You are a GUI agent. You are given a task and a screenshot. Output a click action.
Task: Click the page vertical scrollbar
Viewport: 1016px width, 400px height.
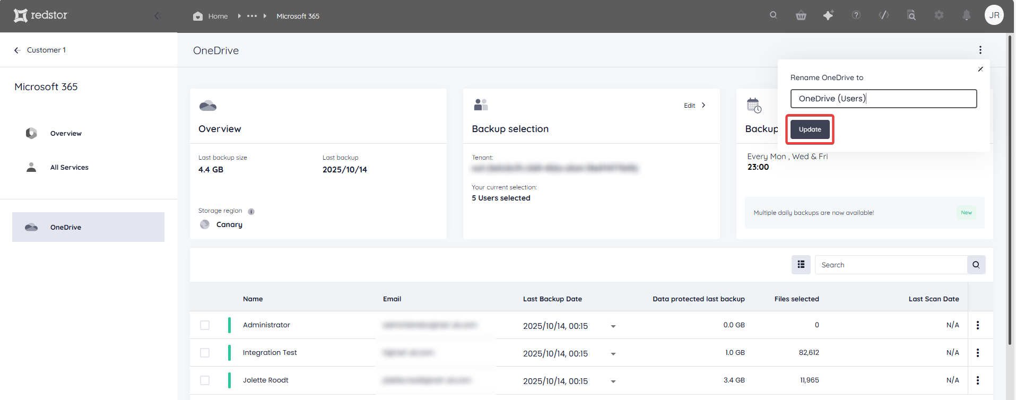pos(1010,191)
